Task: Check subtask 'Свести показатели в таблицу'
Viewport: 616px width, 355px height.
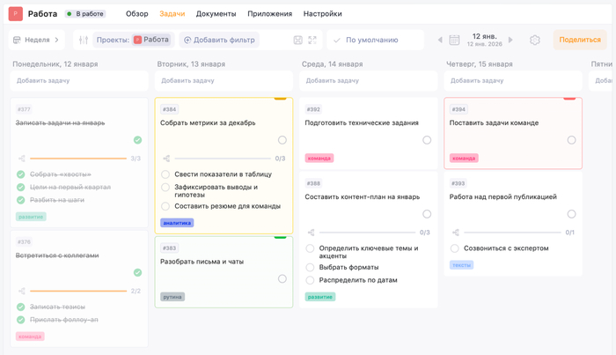Action: pos(165,174)
